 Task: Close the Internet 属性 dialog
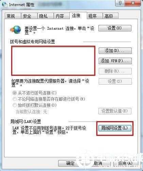point(133,3)
